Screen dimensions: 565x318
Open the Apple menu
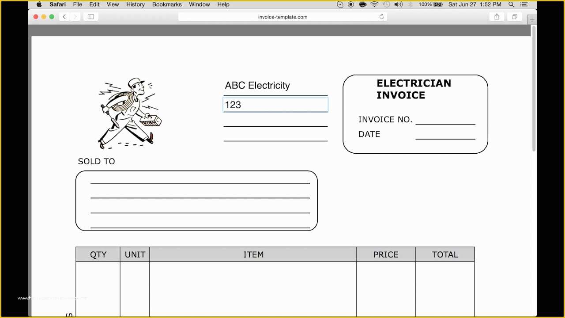point(39,4)
